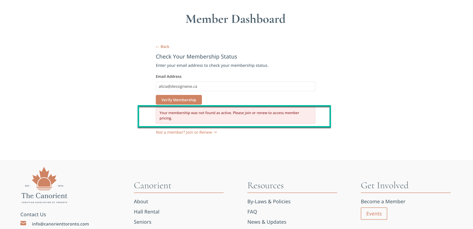Click the Events button
Screen dimensions: 473x229
(x=374, y=214)
